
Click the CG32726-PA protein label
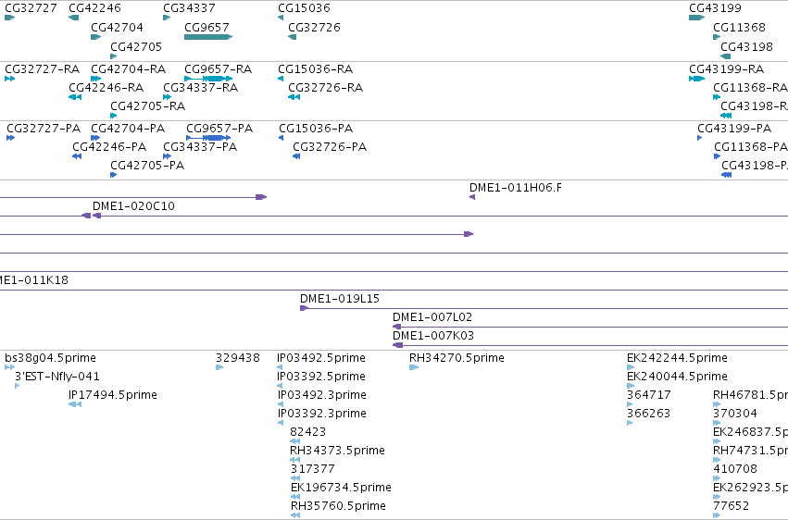click(330, 147)
